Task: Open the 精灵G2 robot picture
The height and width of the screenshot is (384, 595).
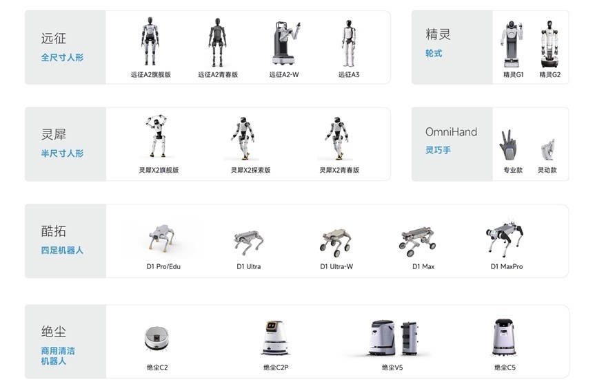Action: pyautogui.click(x=549, y=44)
